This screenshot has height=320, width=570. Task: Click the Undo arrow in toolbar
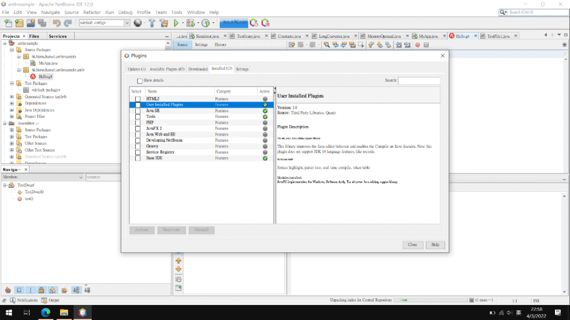point(56,23)
